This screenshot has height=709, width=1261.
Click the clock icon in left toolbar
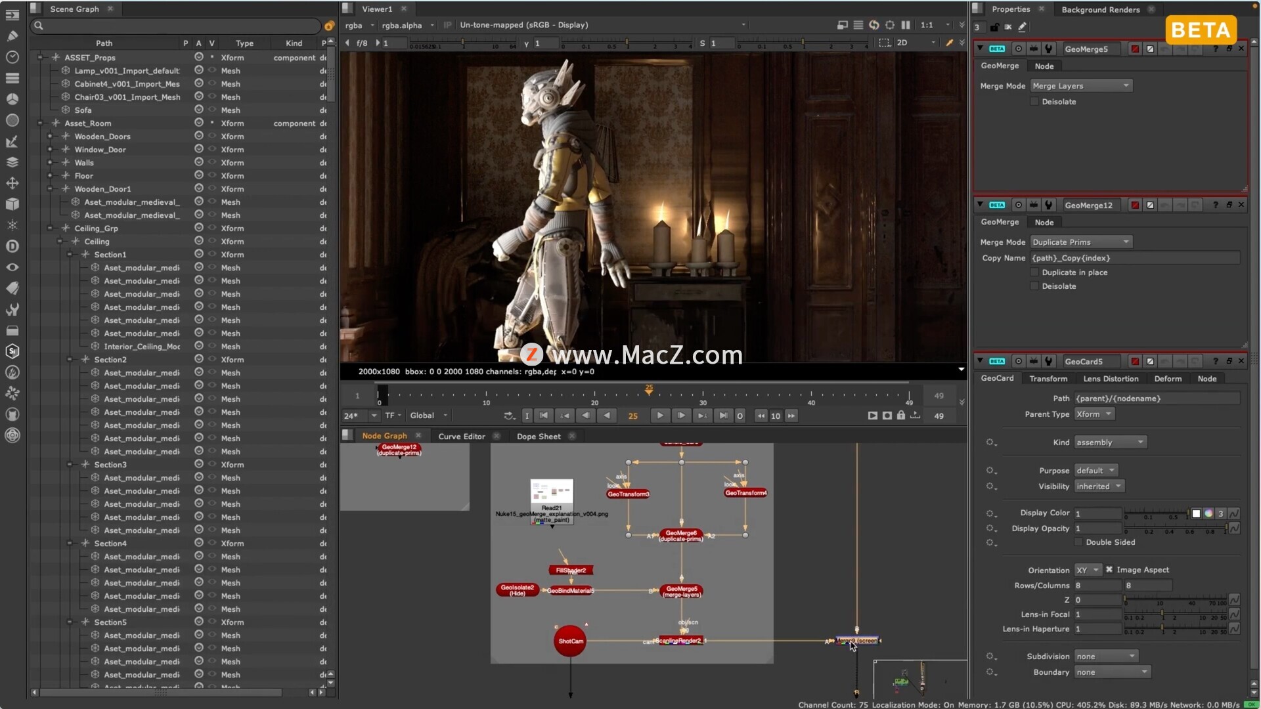click(12, 57)
